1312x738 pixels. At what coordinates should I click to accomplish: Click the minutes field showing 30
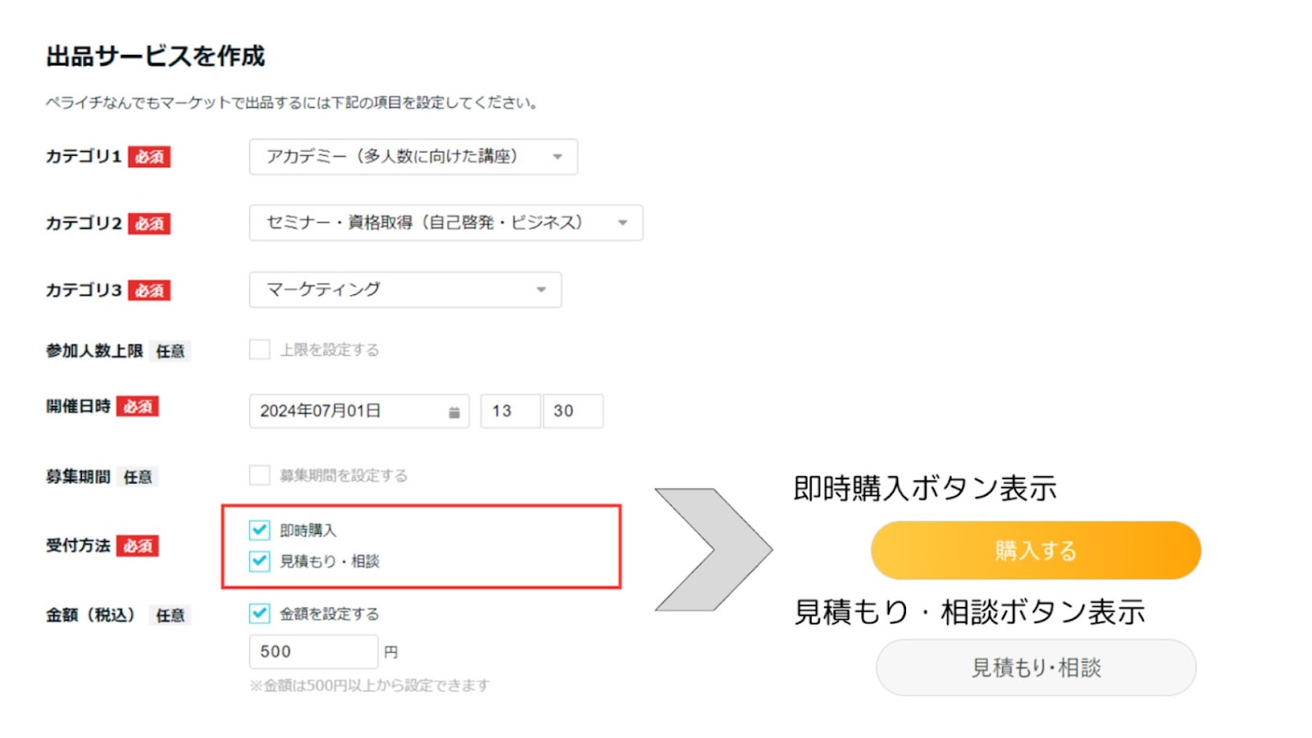pyautogui.click(x=572, y=412)
